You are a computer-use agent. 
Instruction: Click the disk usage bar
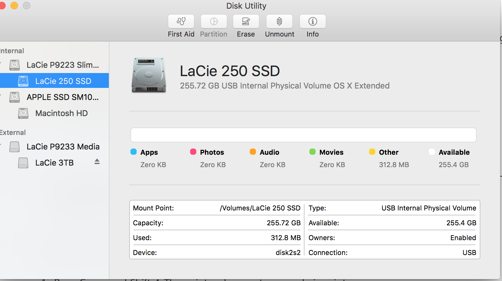[304, 135]
